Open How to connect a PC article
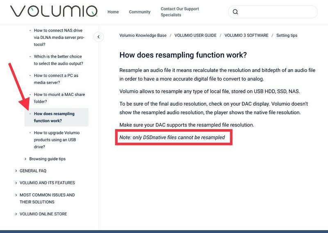Viewport: 328px width, 233px height. [57, 79]
